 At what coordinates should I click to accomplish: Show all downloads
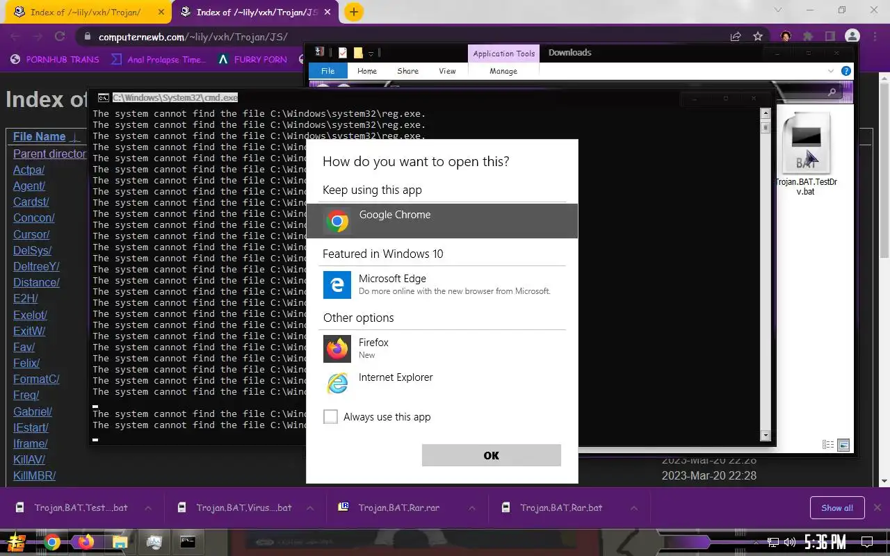click(x=837, y=508)
